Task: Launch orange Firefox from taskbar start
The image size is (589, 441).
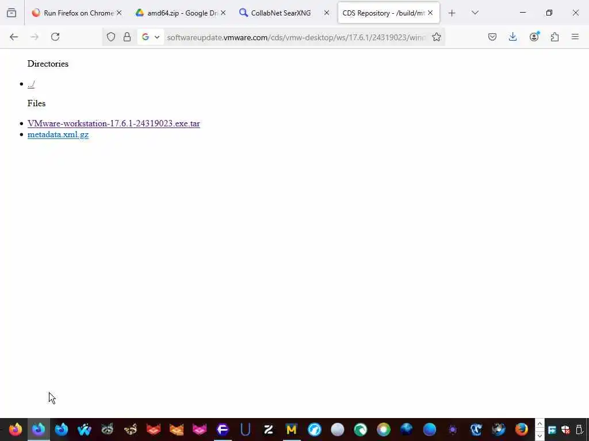Action: pos(16,430)
